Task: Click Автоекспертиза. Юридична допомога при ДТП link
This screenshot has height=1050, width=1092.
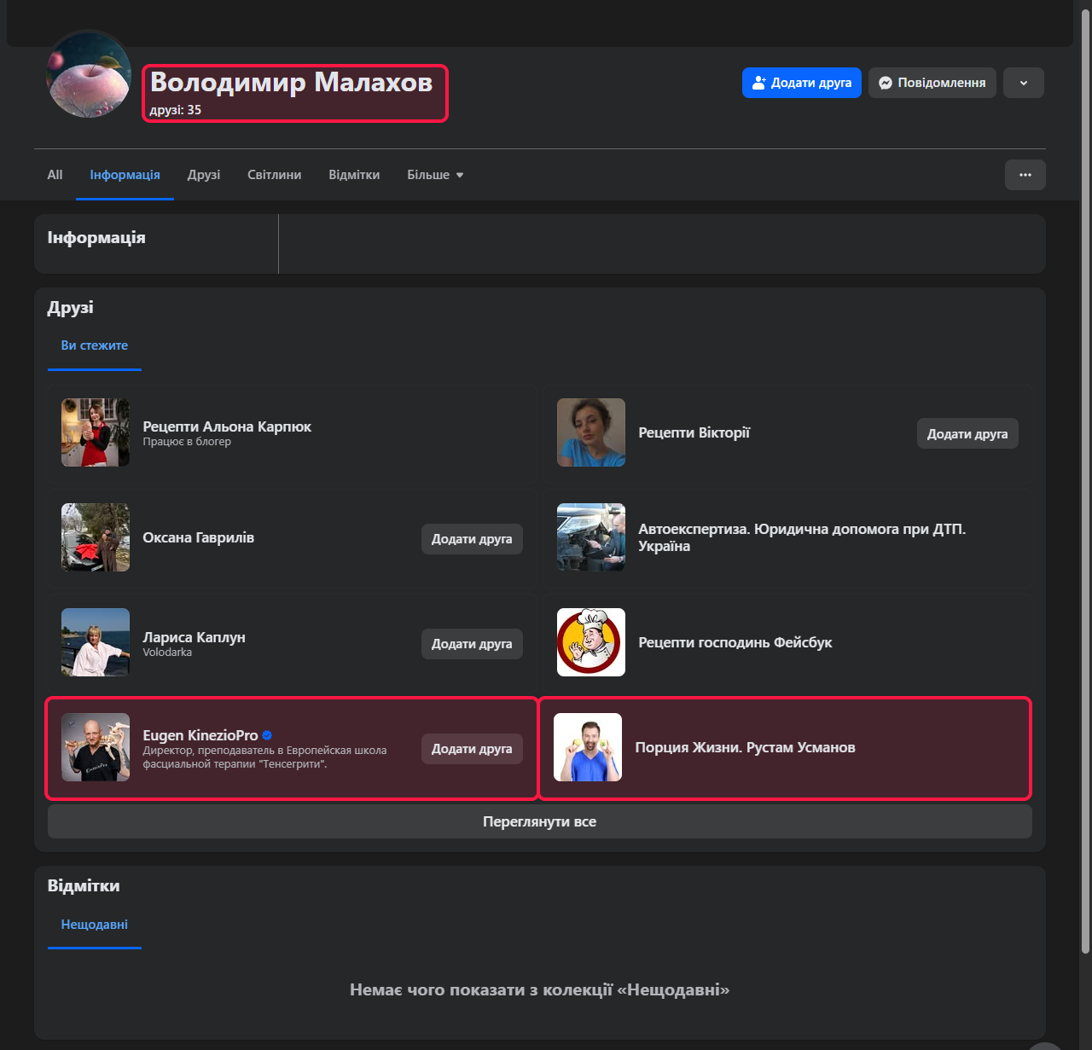Action: tap(802, 537)
